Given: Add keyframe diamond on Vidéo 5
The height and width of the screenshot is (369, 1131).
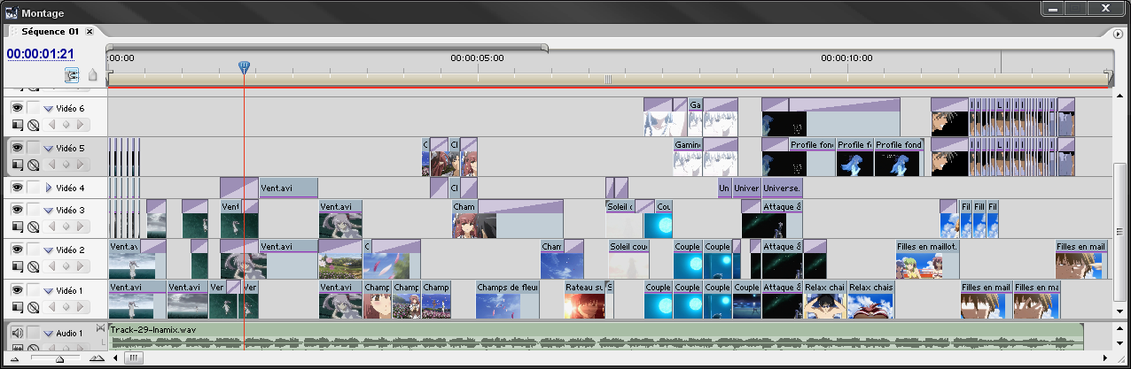Looking at the screenshot, I should click(66, 165).
